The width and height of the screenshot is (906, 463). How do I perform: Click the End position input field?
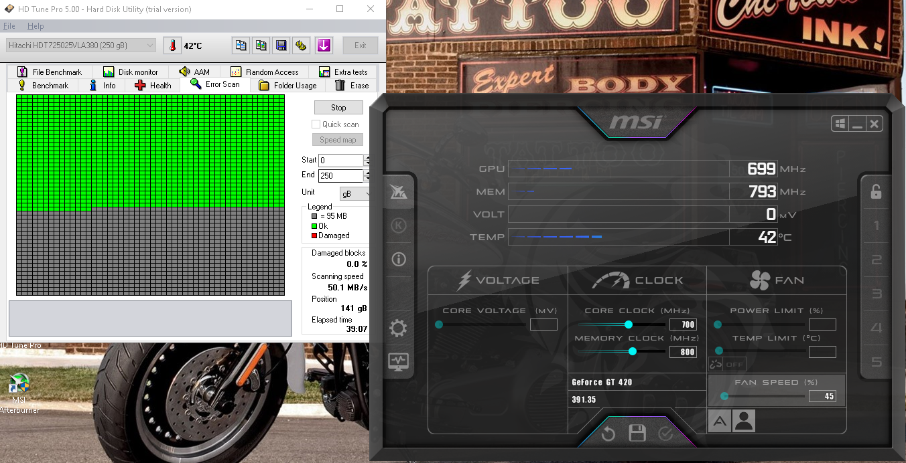click(340, 176)
